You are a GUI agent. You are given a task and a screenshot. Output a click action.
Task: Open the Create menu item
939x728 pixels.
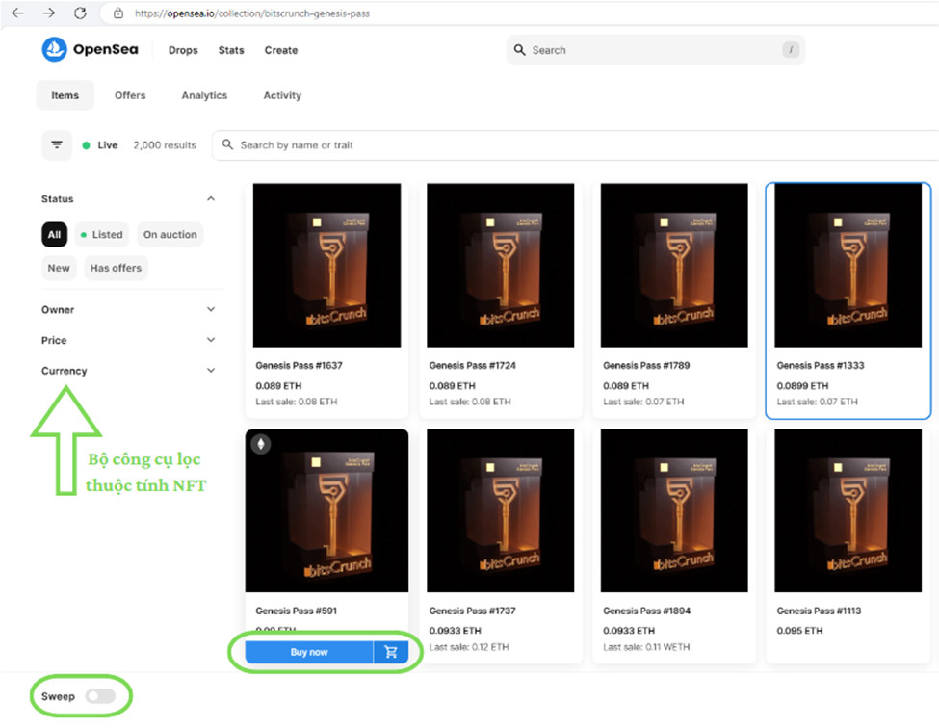click(281, 50)
